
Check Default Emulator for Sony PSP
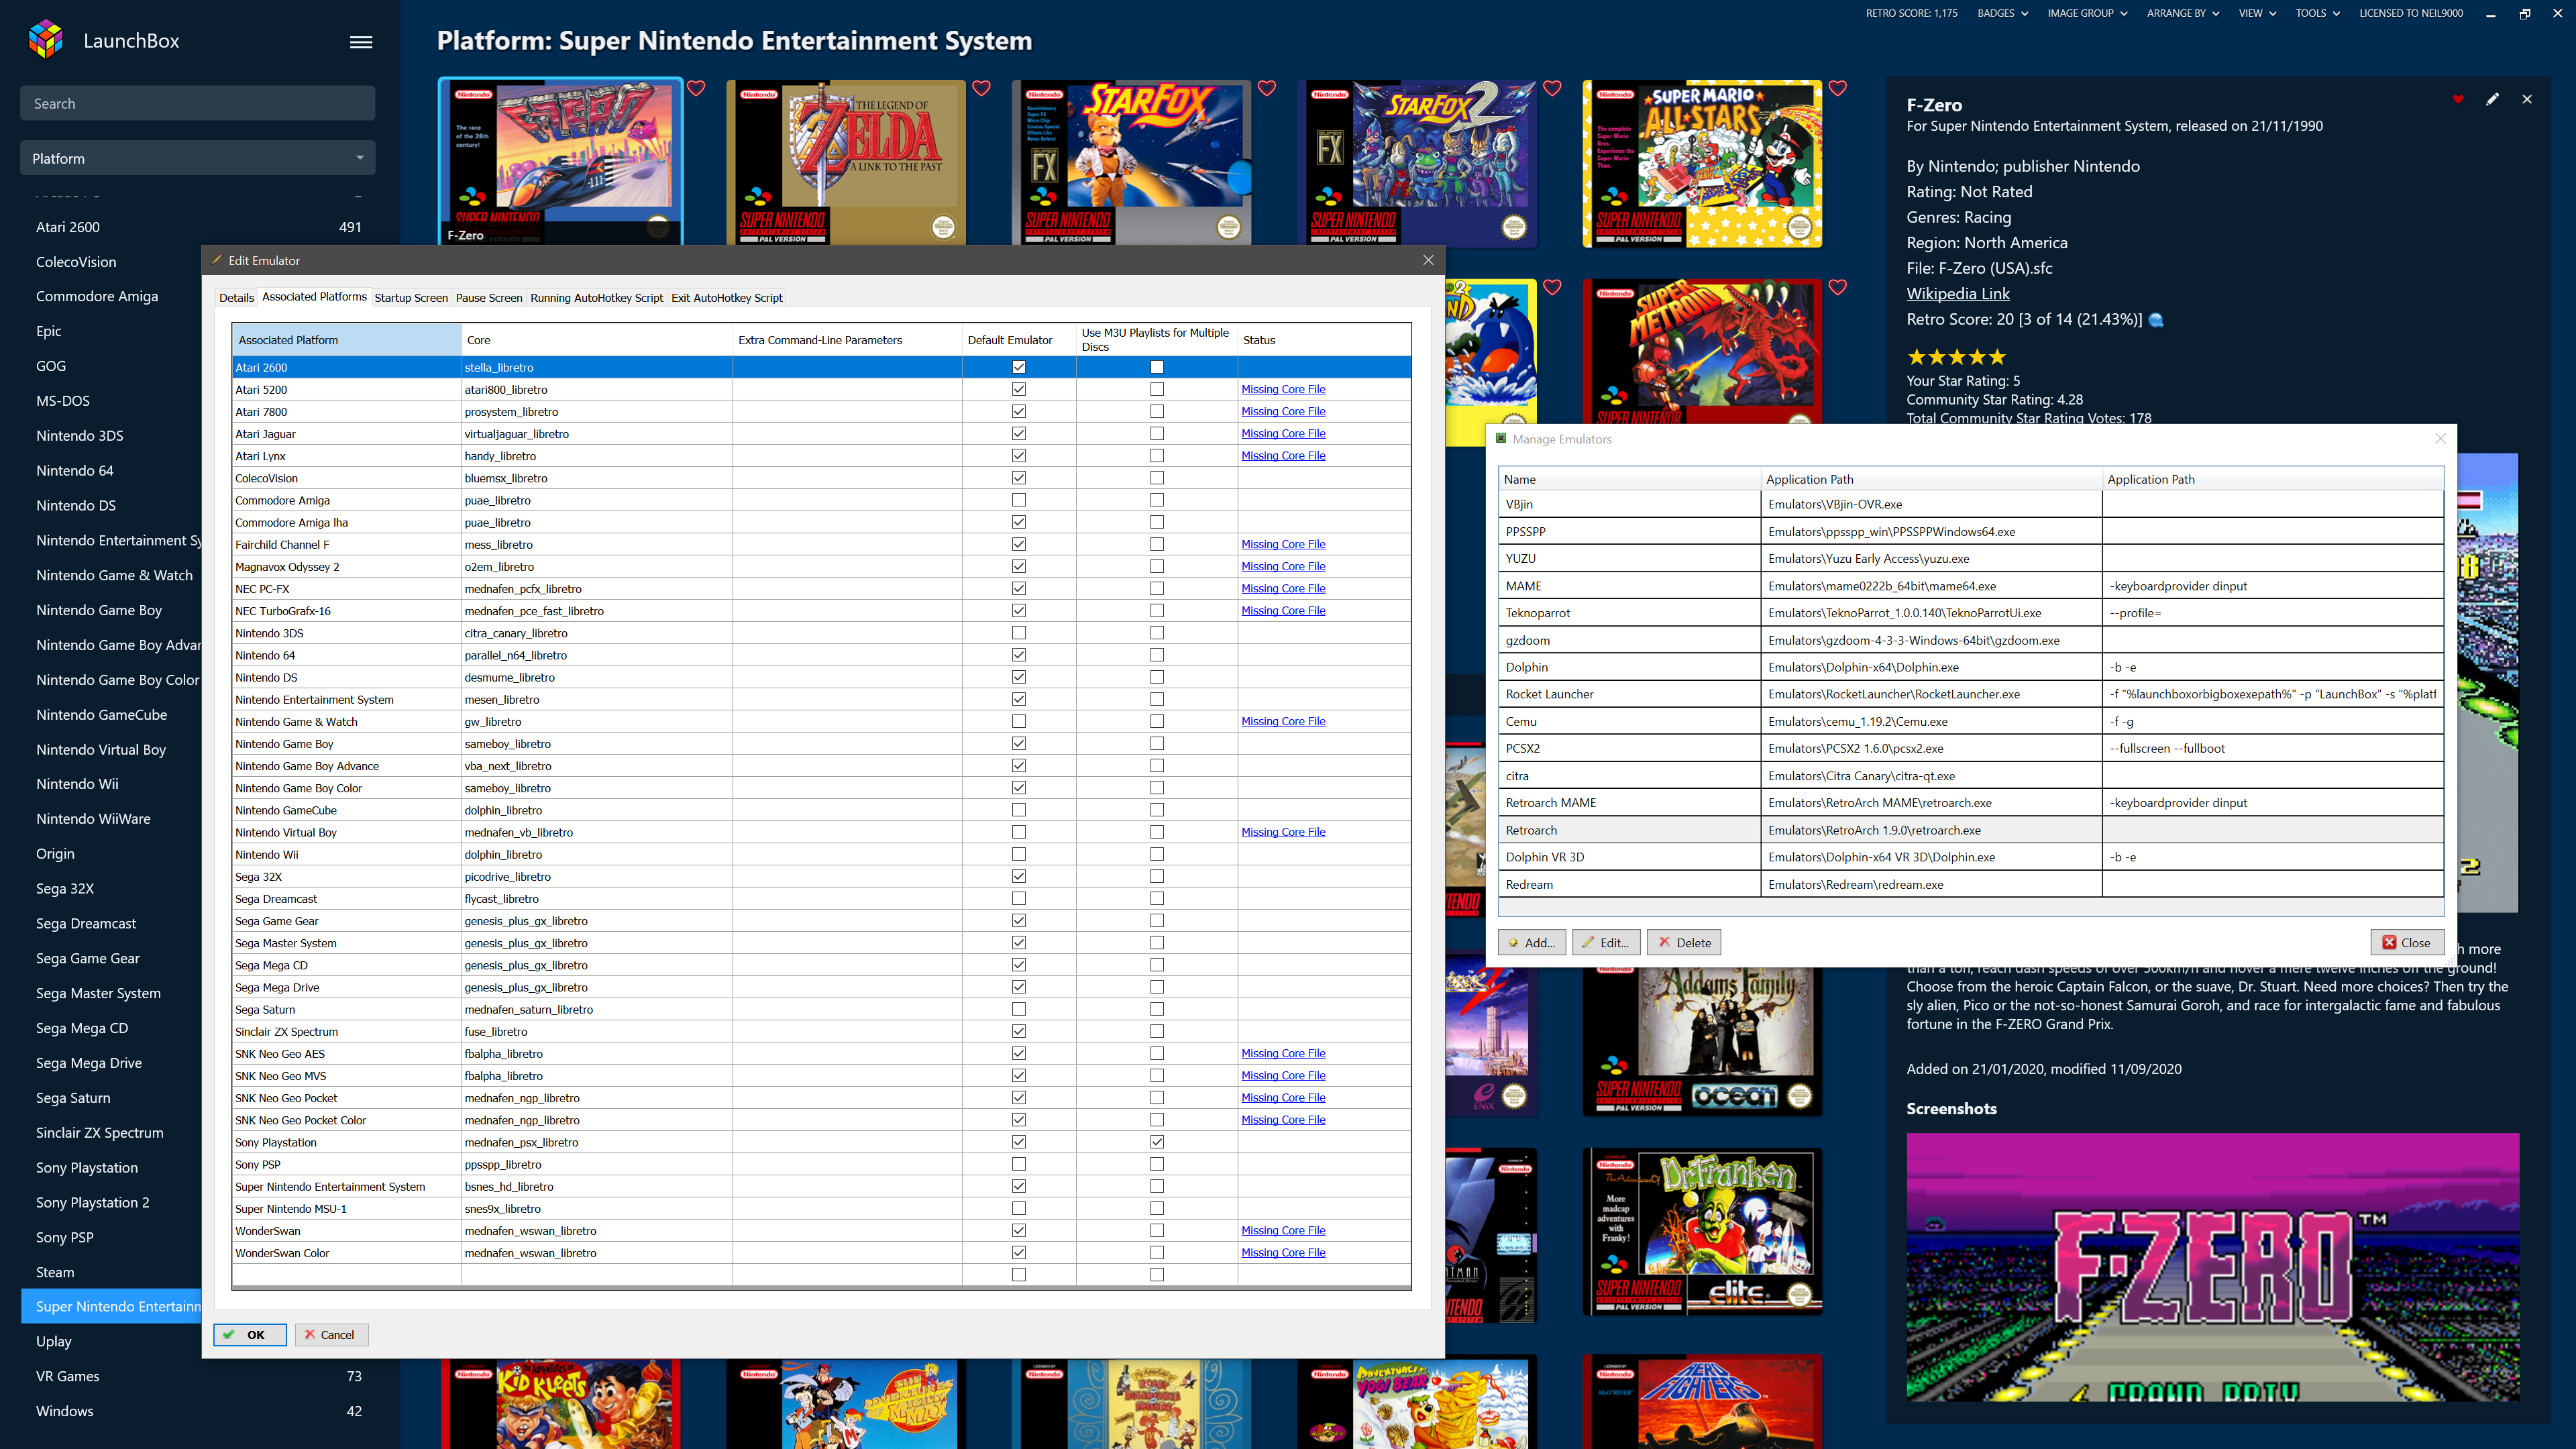[x=1018, y=1164]
